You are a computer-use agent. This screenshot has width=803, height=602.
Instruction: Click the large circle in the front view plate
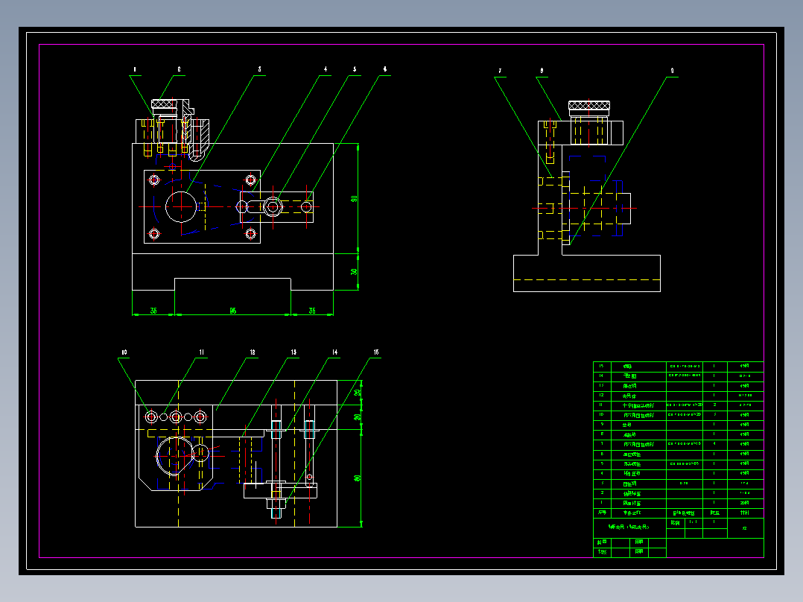[181, 206]
